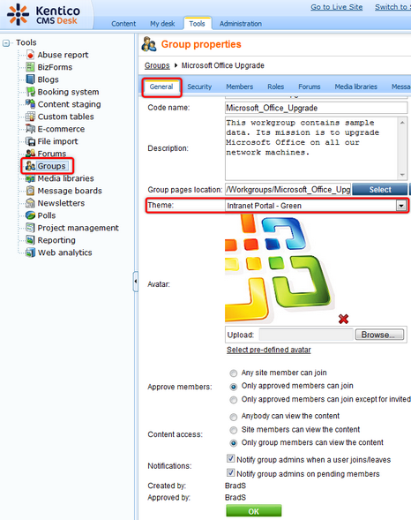Click the Content staging icon
This screenshot has width=411, height=520.
pyautogui.click(x=30, y=104)
